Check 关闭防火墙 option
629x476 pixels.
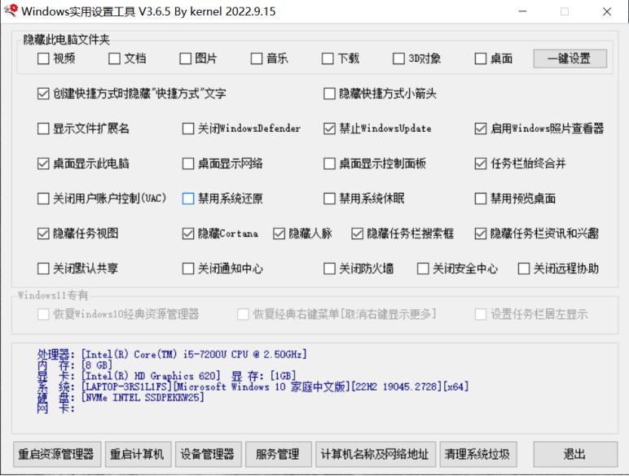point(329,269)
